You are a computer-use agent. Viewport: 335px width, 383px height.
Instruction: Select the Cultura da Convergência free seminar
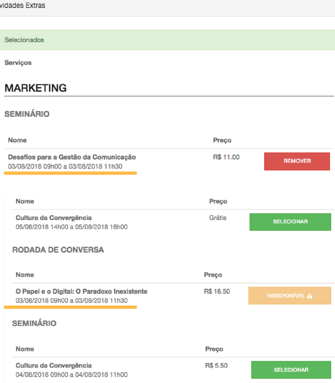[x=290, y=222]
